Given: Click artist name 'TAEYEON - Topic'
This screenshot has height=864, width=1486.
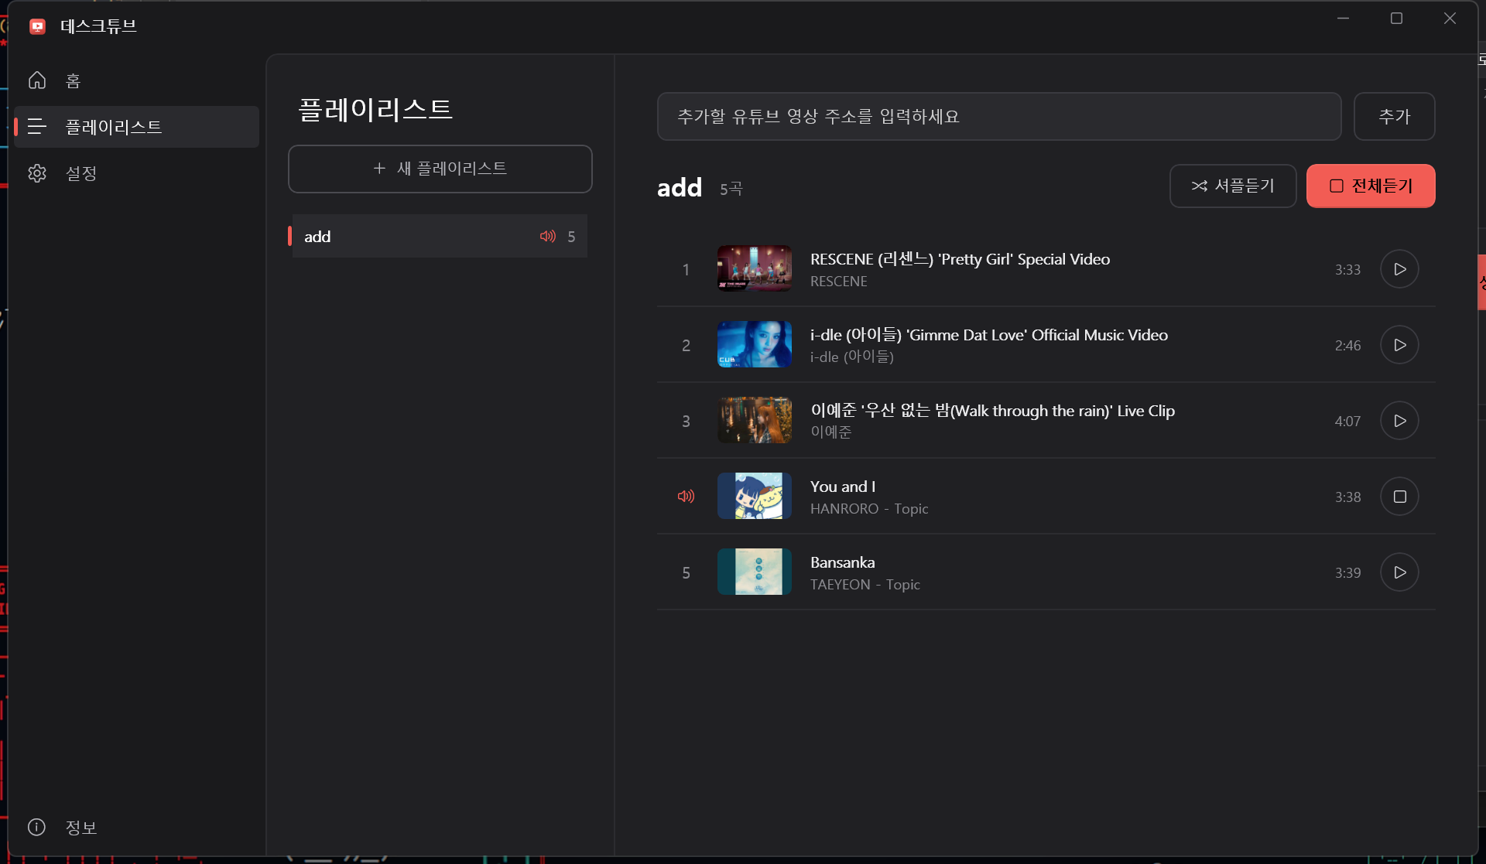Looking at the screenshot, I should (865, 585).
